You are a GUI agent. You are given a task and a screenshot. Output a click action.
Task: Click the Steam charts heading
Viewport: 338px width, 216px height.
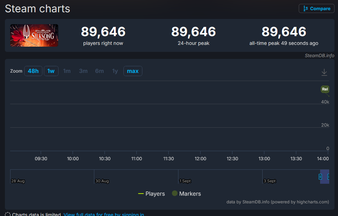pos(38,9)
